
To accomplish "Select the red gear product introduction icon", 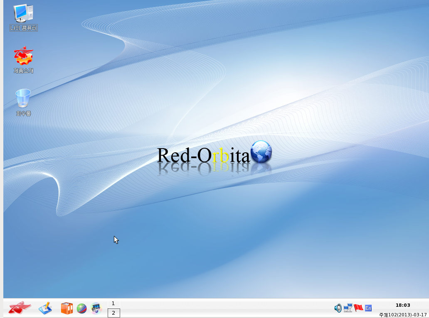I will 23,56.
